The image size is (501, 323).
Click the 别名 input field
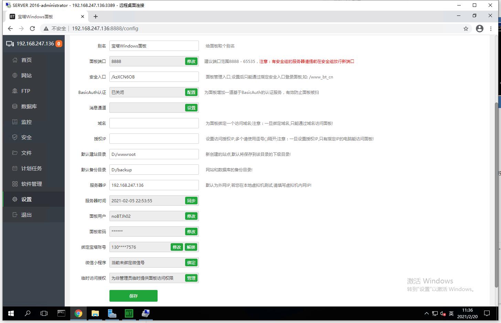[154, 46]
